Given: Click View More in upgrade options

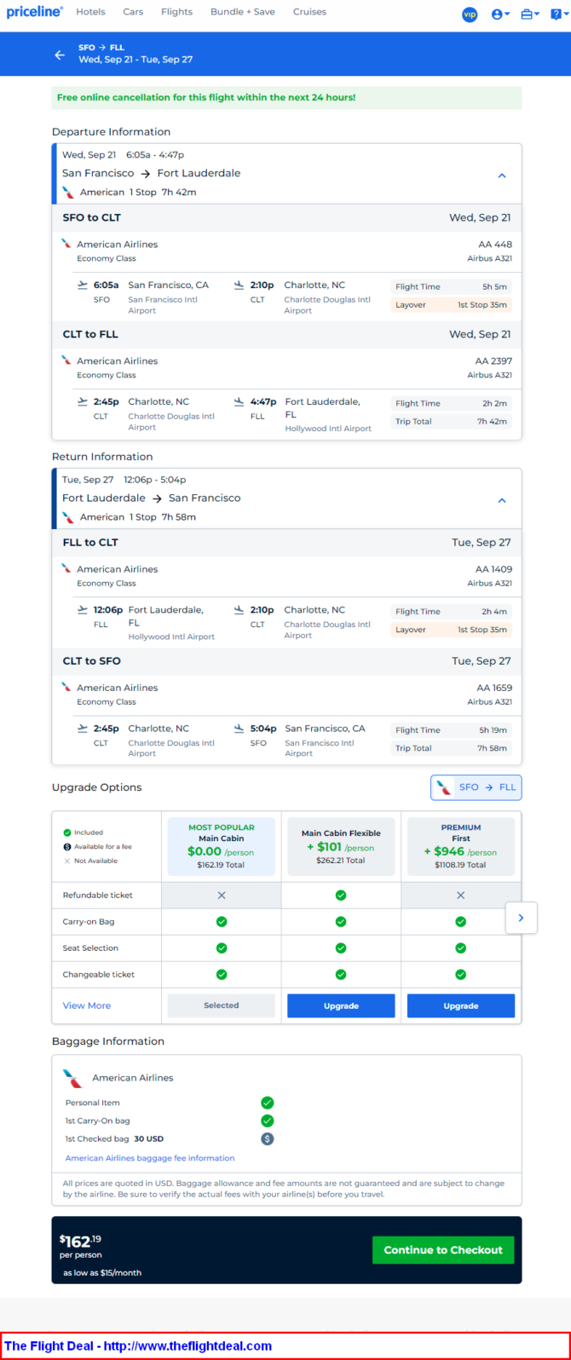Looking at the screenshot, I should 87,1006.
